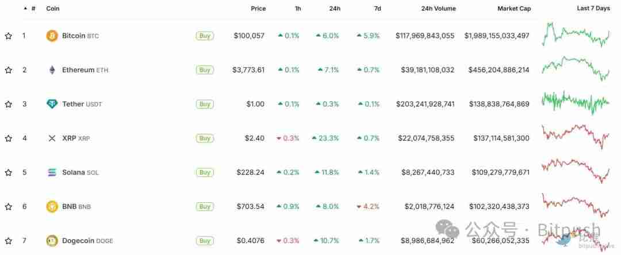This screenshot has height=255, width=621.
Task: Open the Ethereum ETH coin link
Action: (85, 70)
